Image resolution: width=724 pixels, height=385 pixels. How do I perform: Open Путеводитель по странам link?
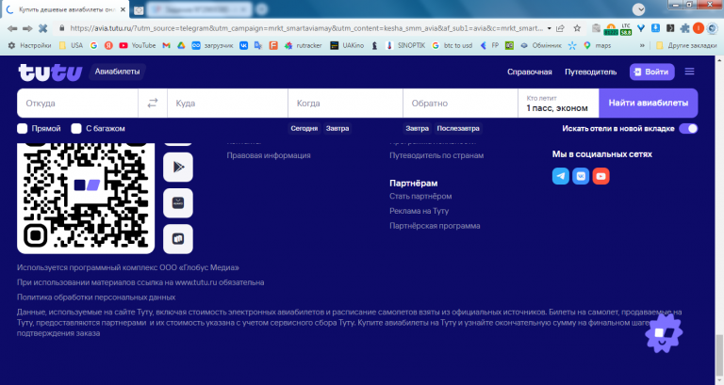click(436, 155)
